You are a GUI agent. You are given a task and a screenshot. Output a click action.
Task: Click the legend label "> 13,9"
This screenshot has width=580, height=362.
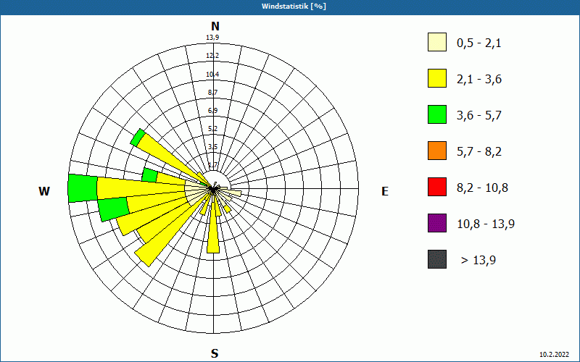pos(478,261)
